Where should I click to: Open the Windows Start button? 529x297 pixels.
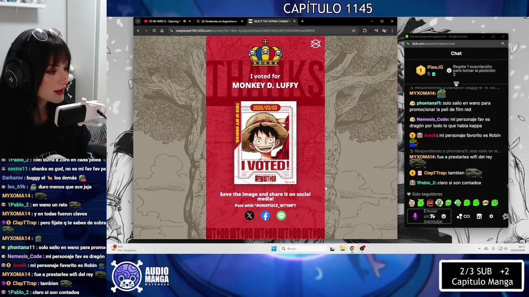pos(274,248)
